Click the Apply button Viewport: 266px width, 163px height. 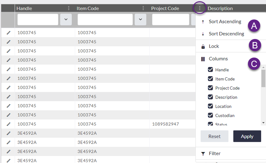coord(247,136)
